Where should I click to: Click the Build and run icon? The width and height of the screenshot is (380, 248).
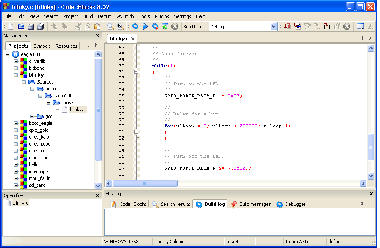pos(155,27)
